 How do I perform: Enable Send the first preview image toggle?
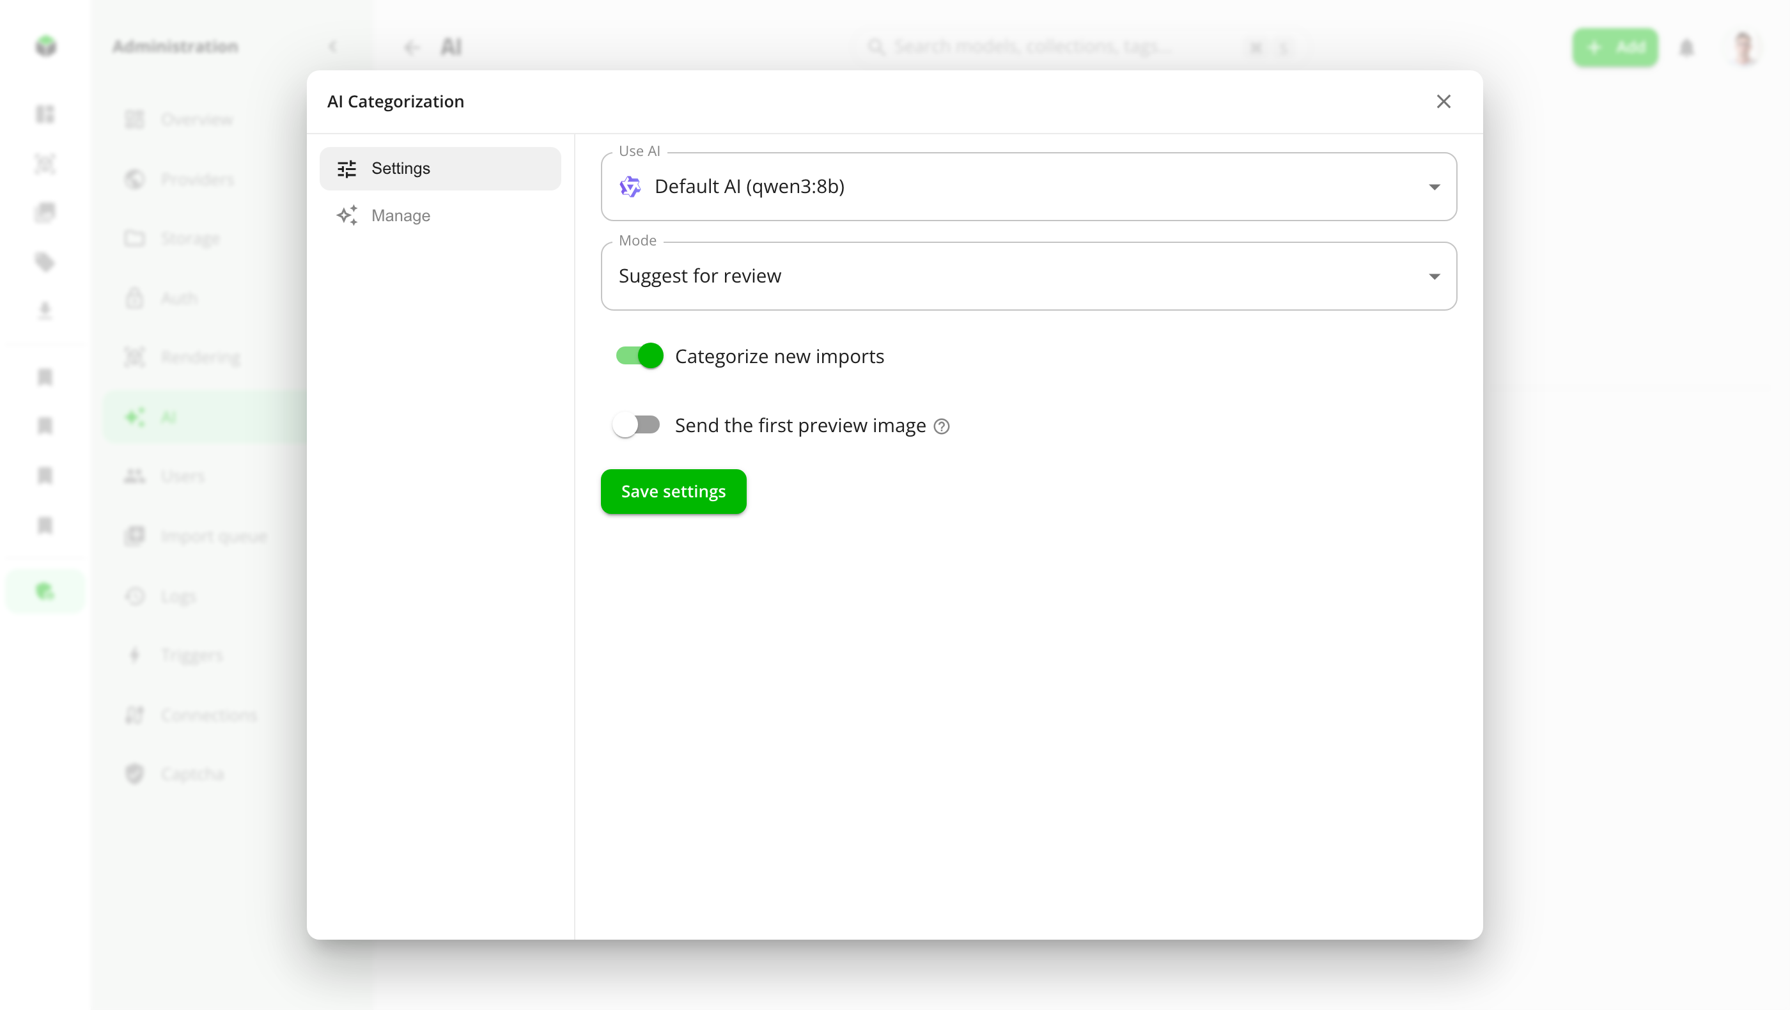pos(636,424)
